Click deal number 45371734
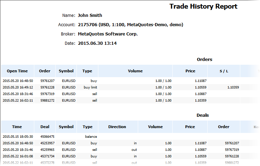The width and height of the screenshot is (260, 166). tap(47, 156)
